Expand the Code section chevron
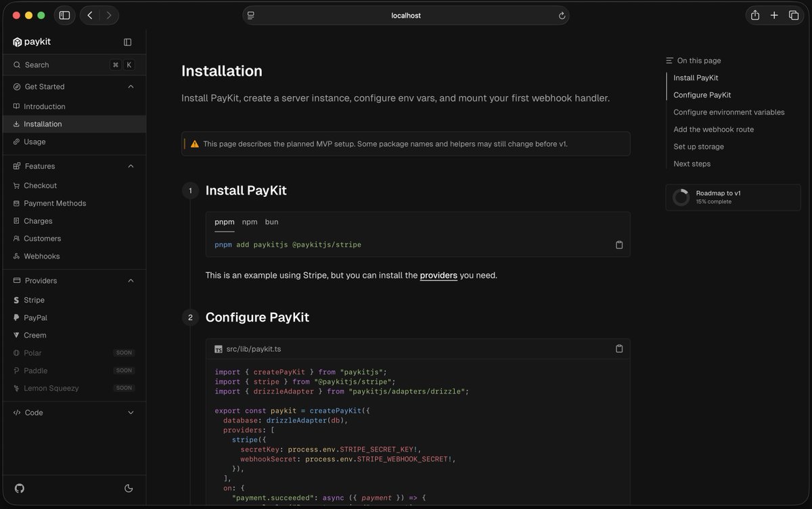The height and width of the screenshot is (509, 812). (x=131, y=412)
